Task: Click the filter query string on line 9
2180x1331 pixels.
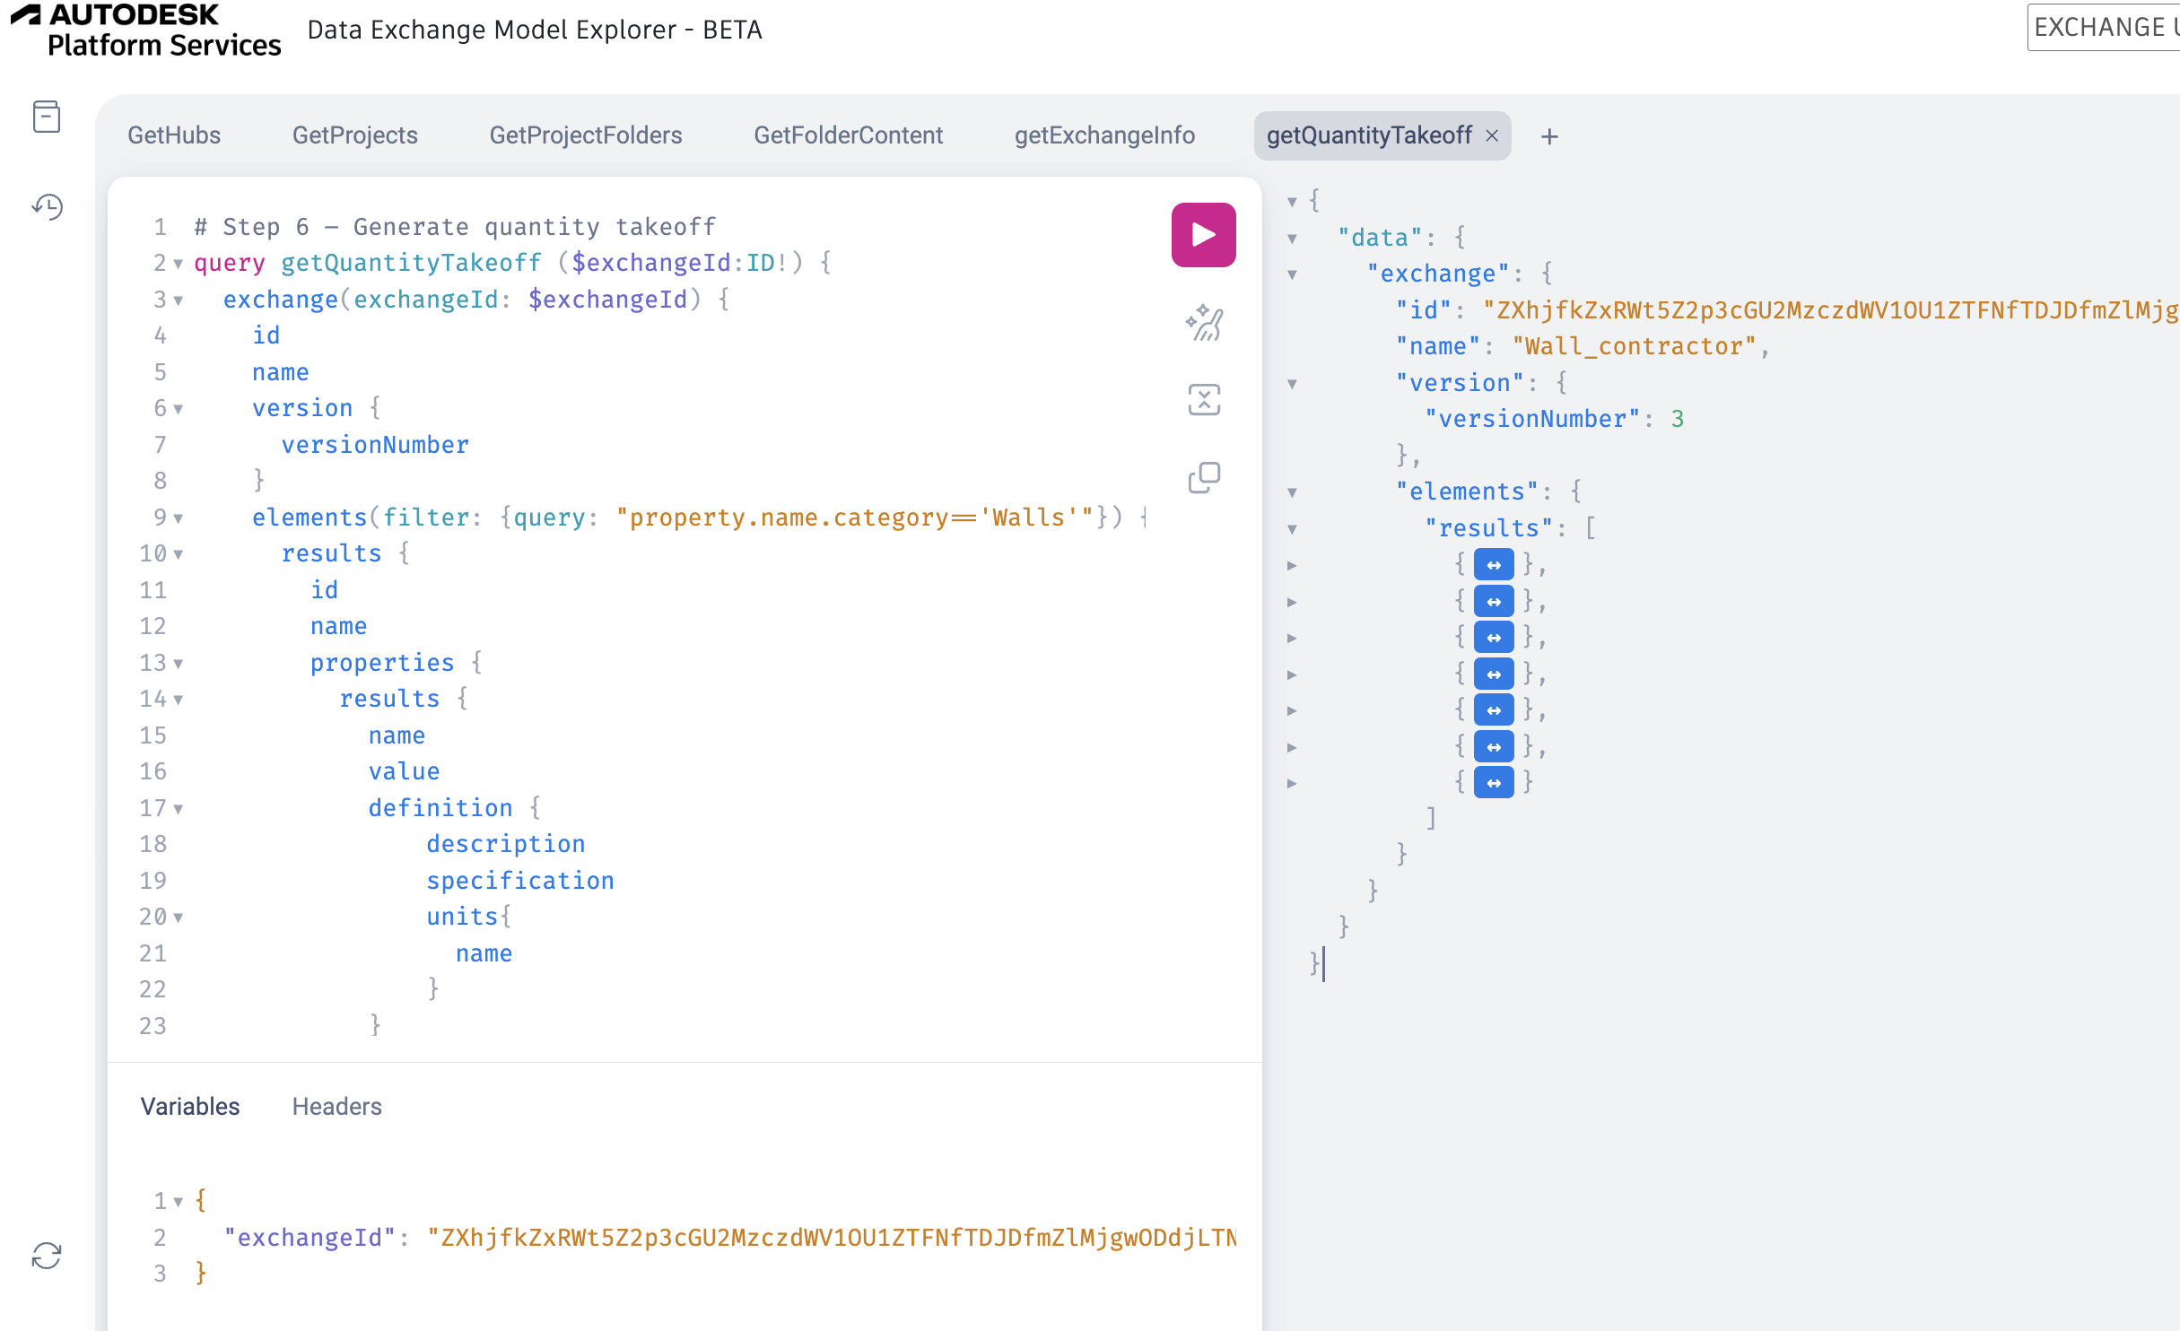Action: click(854, 518)
